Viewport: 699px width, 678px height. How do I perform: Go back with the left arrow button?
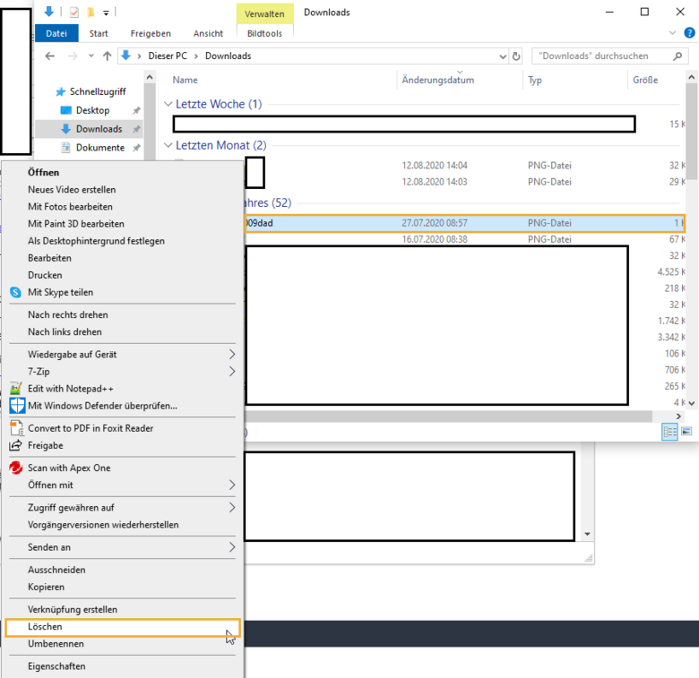click(x=50, y=56)
